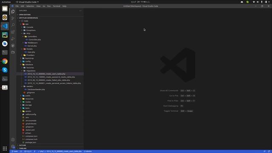The width and height of the screenshot is (272, 153).
Task: Open the View menu
Action: coord(38,6)
